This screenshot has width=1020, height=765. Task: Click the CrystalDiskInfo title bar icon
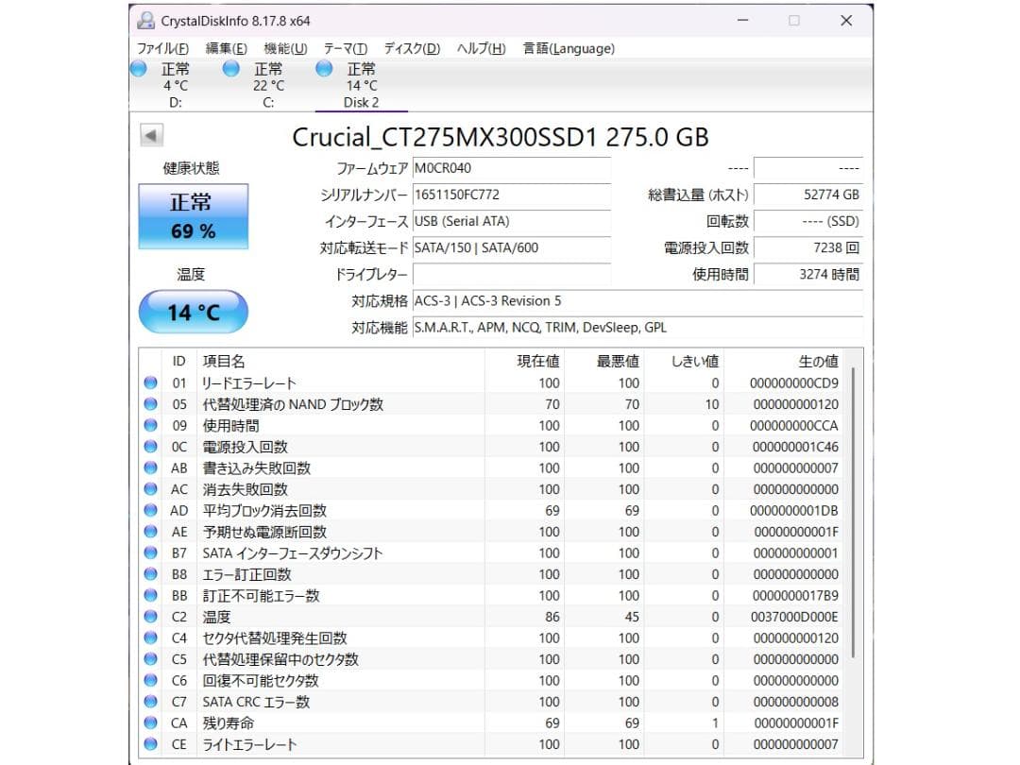pyautogui.click(x=145, y=20)
